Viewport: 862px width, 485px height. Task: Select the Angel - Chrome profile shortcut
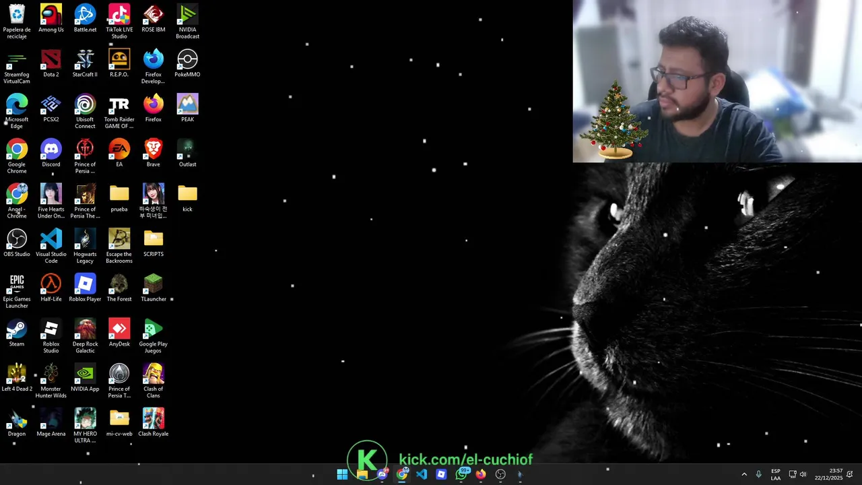[17, 201]
